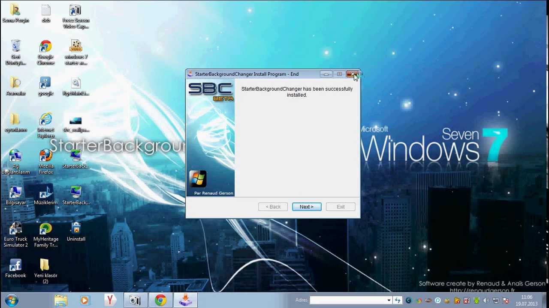Image resolution: width=549 pixels, height=308 pixels.
Task: Open the Yandex taskbar icon
Action: pos(110,300)
